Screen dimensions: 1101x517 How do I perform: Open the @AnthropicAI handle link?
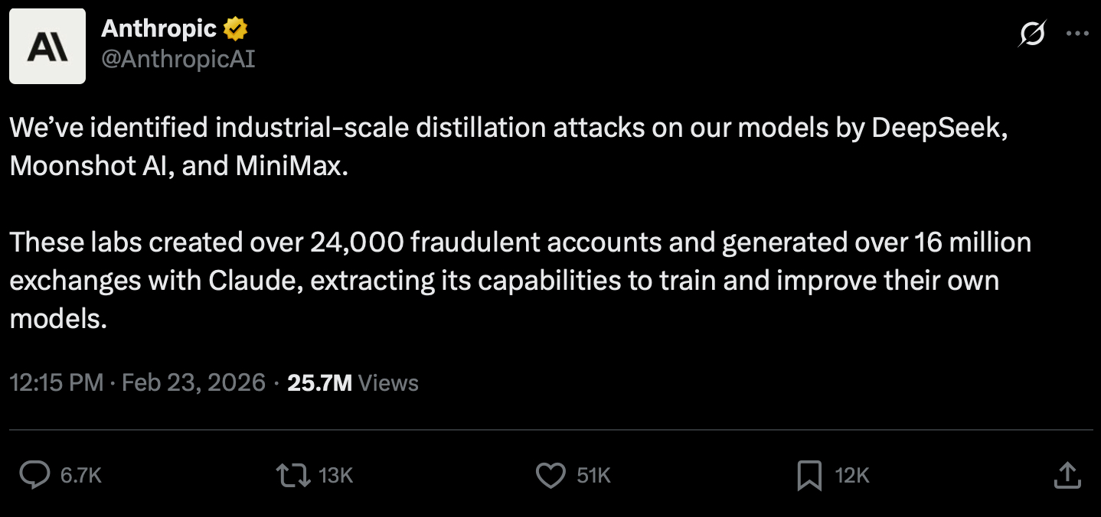(178, 59)
